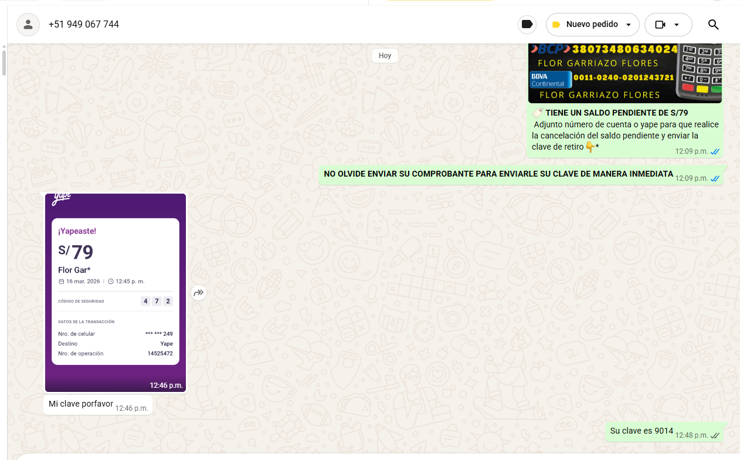Image resolution: width=740 pixels, height=460 pixels.
Task: Click the vertical scrollbar on the left edge
Action: coord(4,63)
